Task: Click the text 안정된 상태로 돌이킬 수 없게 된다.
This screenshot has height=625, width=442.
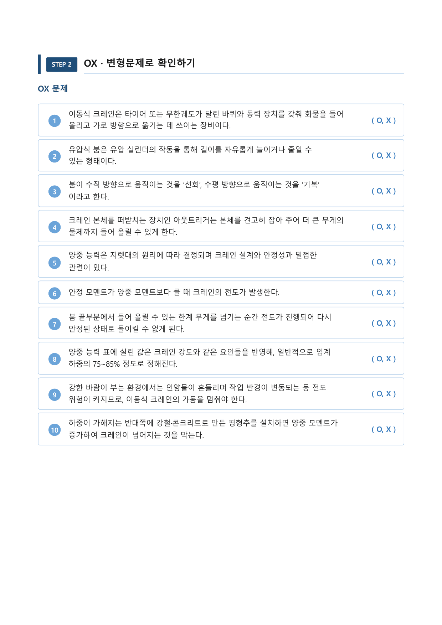Action: (x=127, y=329)
